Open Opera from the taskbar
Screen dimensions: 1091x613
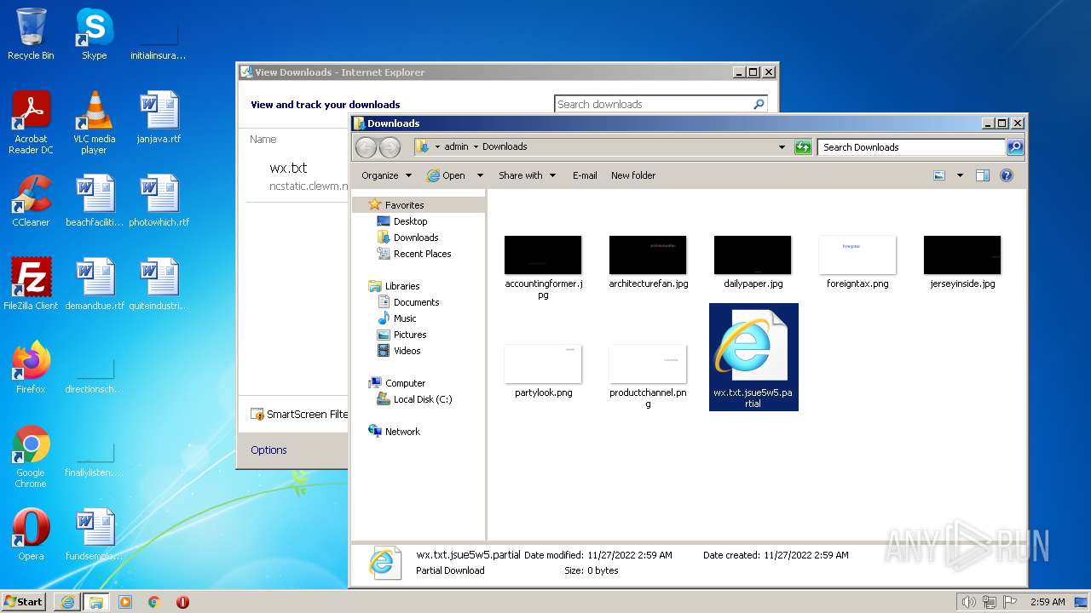click(182, 602)
